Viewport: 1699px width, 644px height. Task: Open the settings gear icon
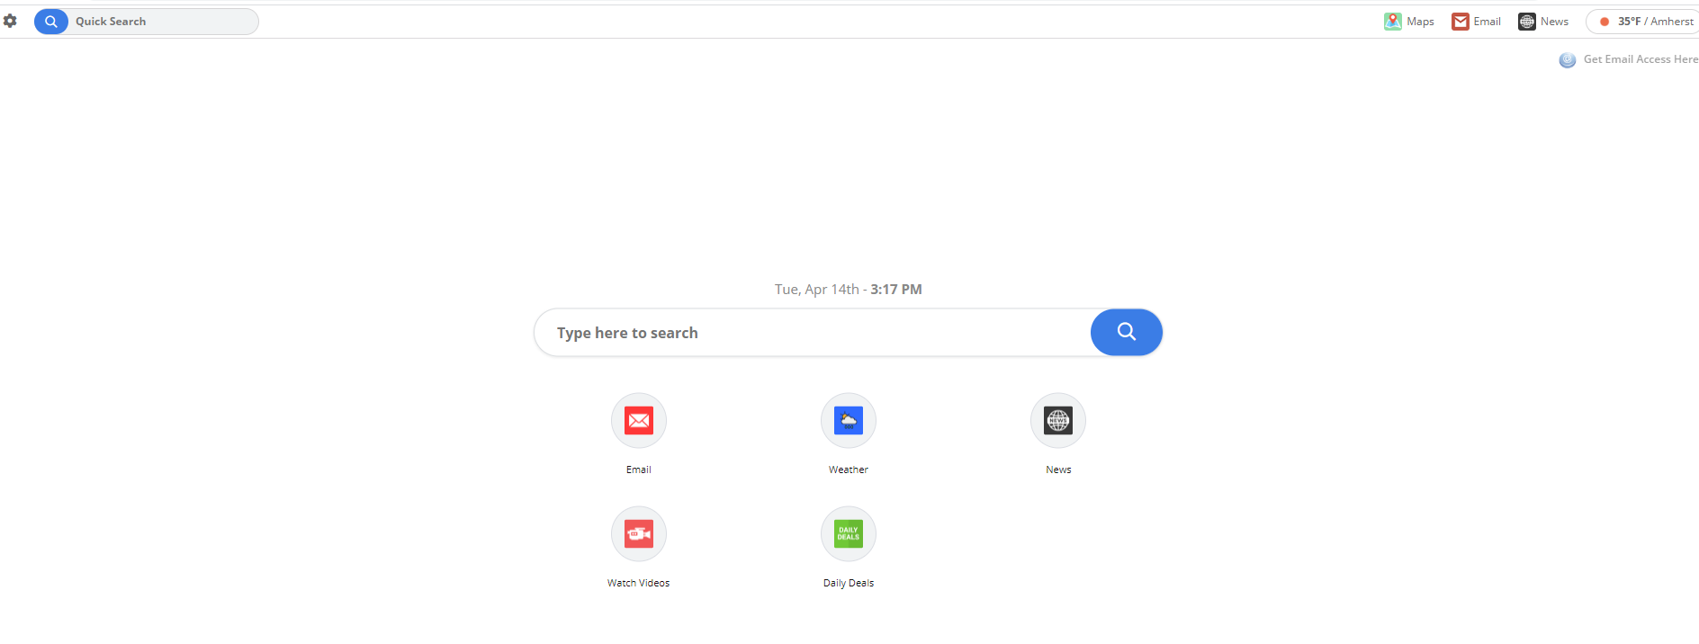click(x=10, y=21)
